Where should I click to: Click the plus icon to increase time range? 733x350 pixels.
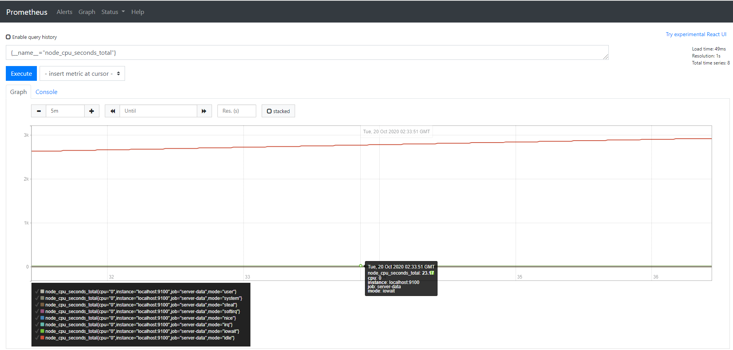pyautogui.click(x=92, y=111)
